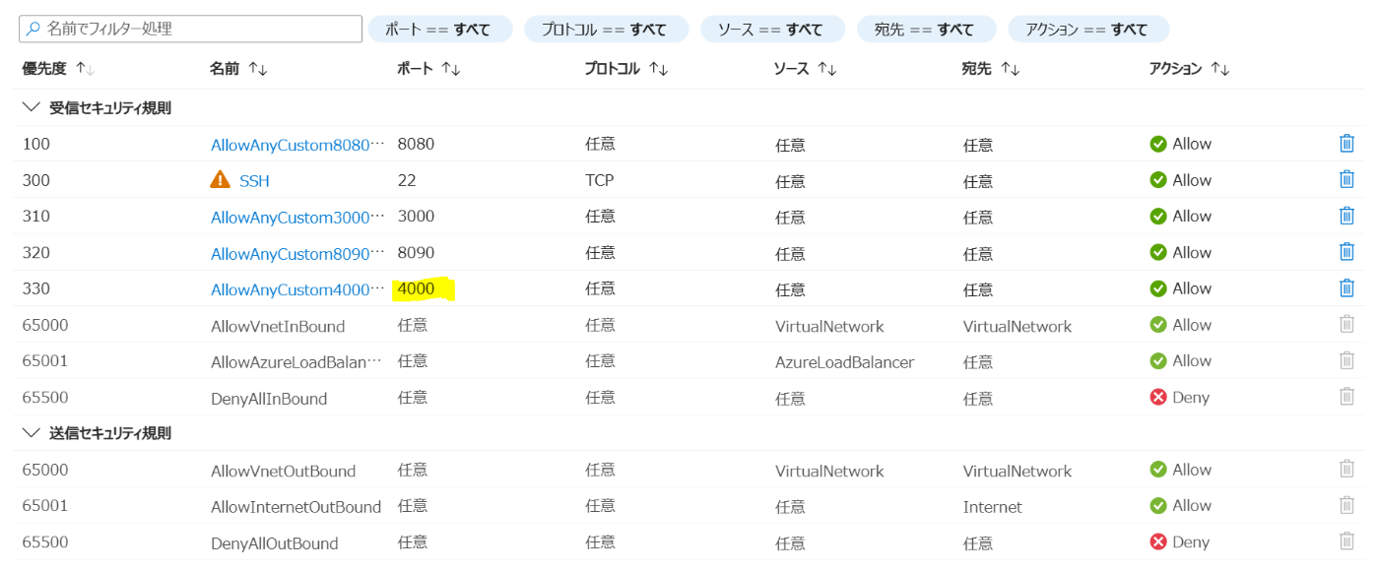
Task: Click disabled trash icon for AllowAzureLoadBalancer row
Action: tap(1346, 361)
